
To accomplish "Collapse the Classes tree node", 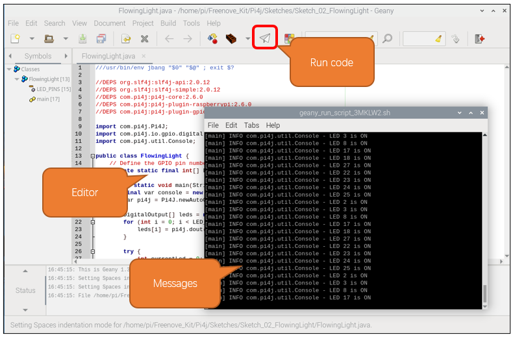I will point(9,69).
